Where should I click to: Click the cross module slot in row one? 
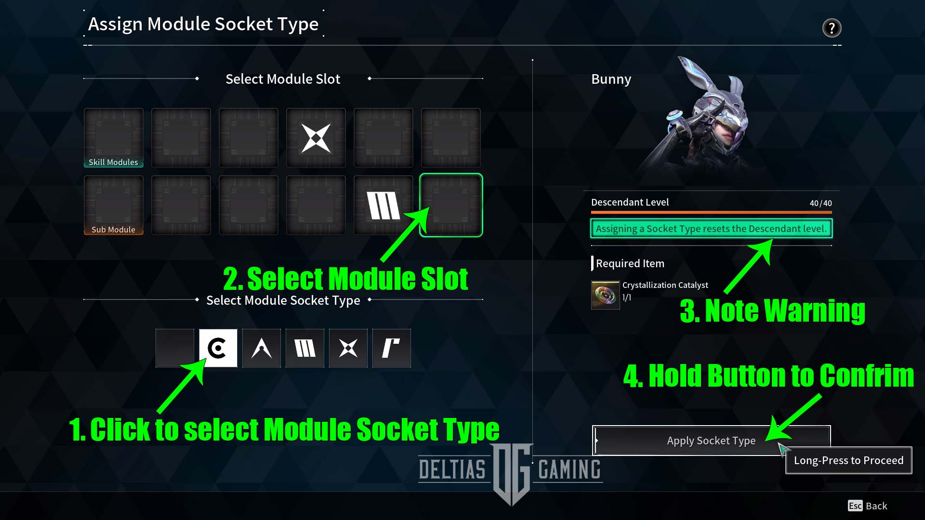(316, 138)
